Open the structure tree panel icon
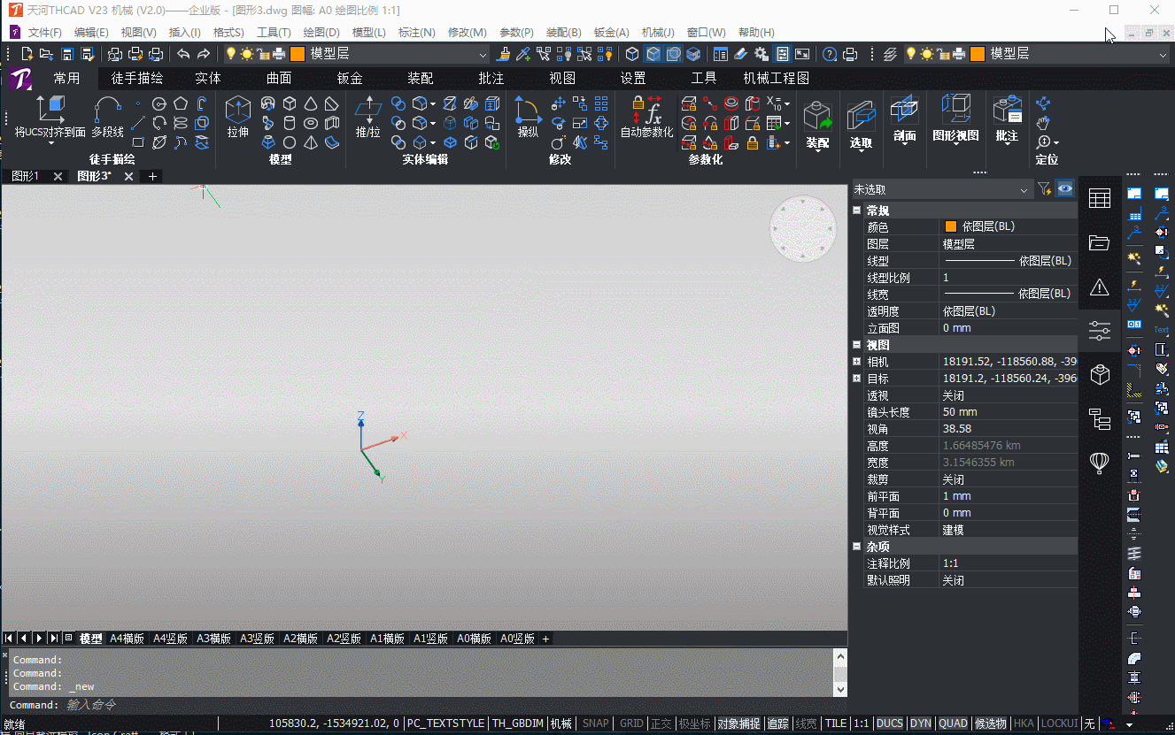This screenshot has width=1175, height=735. (1100, 419)
